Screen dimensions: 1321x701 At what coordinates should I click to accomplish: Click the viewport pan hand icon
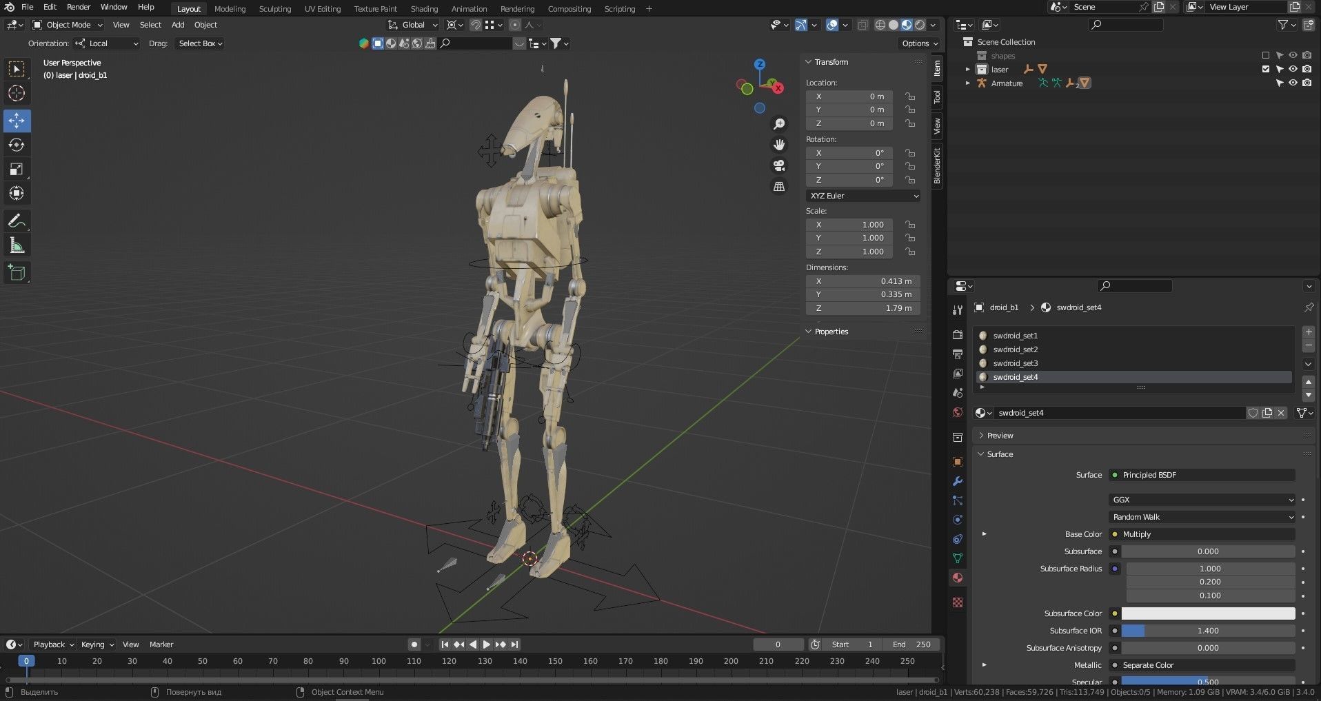click(x=779, y=145)
